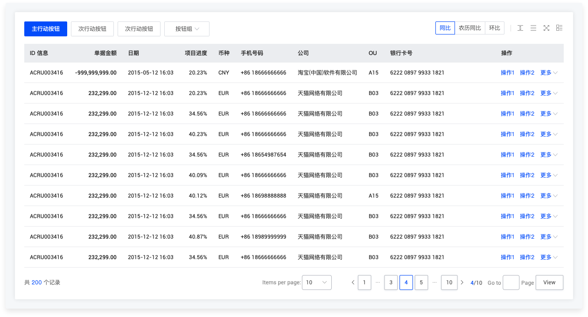Go to next page with right arrow
The image size is (588, 317).
pos(462,283)
